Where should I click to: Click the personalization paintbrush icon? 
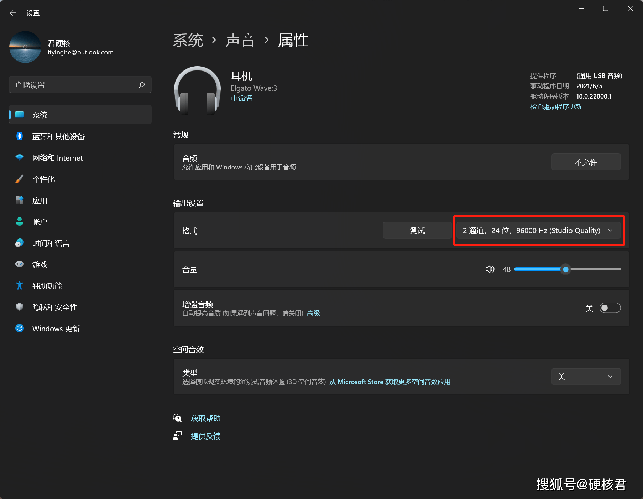[20, 179]
